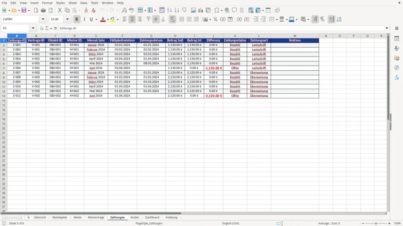Insert Image icon in toolbar
The width and height of the screenshot is (403, 226).
pos(193,10)
